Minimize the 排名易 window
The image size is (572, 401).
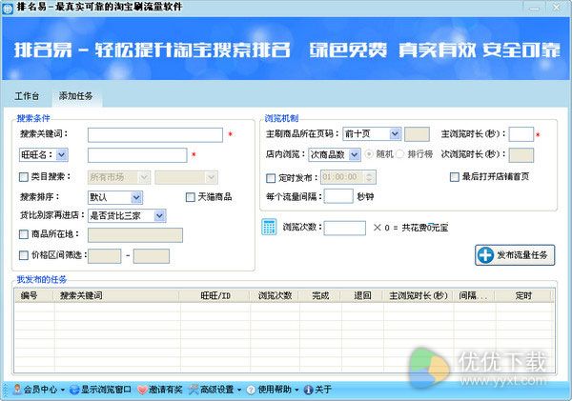[x=535, y=8]
